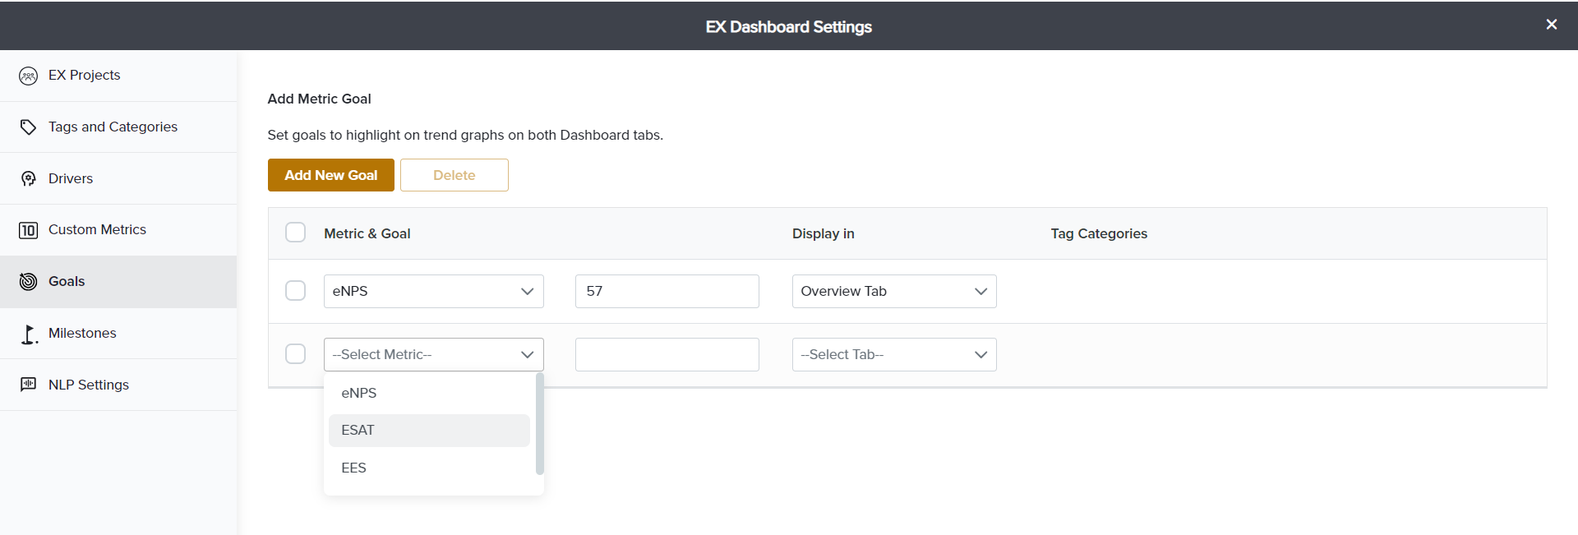1578x535 pixels.
Task: Check the select-all checkbox in header row
Action: click(295, 233)
